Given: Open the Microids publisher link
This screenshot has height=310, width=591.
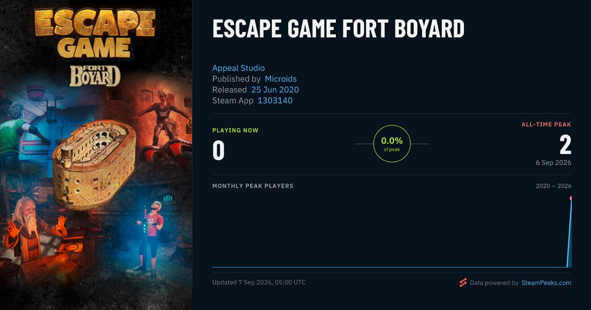Looking at the screenshot, I should [281, 79].
